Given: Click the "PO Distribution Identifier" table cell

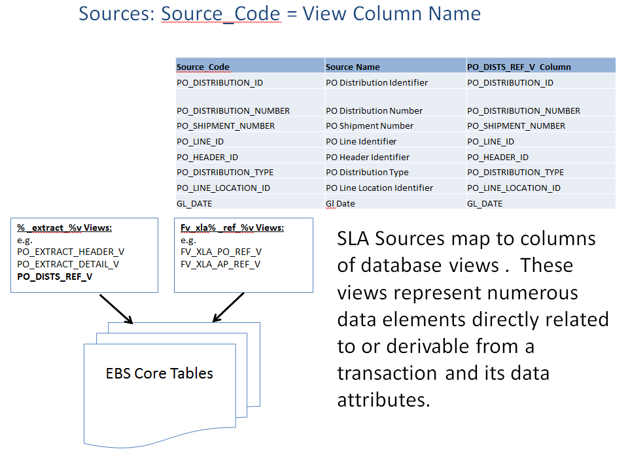Looking at the screenshot, I should coord(377,83).
